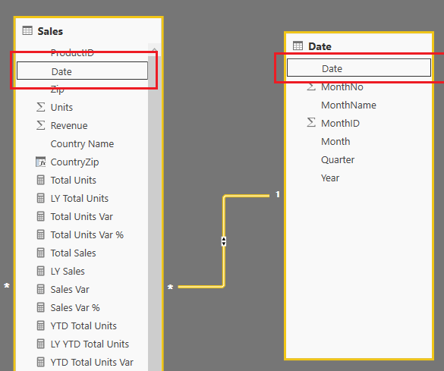Select the Year field
The image size is (444, 371).
pos(330,178)
